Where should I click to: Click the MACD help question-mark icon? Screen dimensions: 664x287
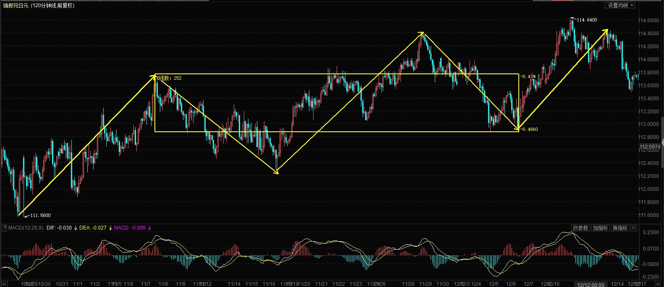4,228
